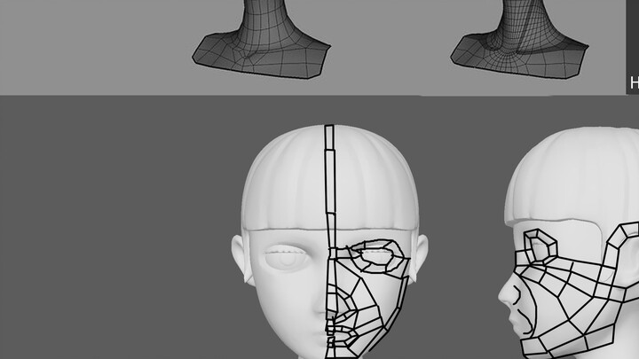Click the dark panel labeled H
Screen dimensions: 639x359
coord(633,82)
